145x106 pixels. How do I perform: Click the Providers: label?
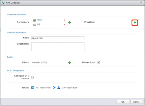tap(90, 22)
